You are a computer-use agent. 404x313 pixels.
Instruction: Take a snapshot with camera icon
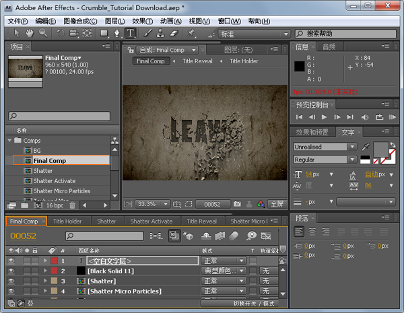point(237,204)
